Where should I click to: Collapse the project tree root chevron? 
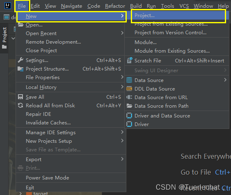coord(13,38)
